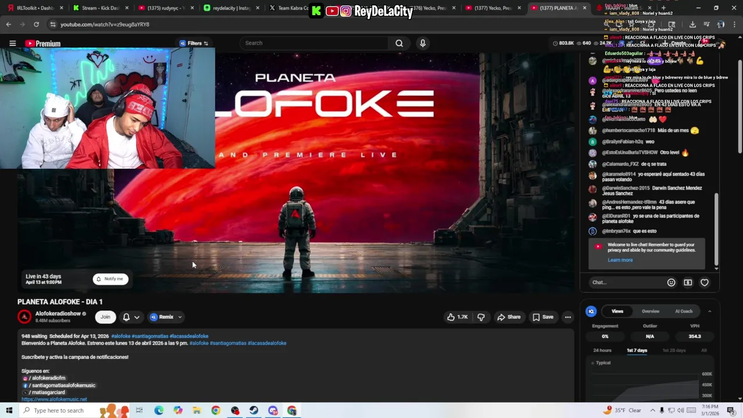
Task: Select the 24 hours time range
Action: click(x=602, y=350)
